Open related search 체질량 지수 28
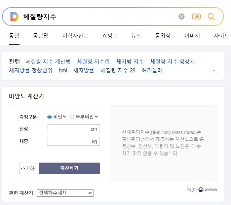 pos(118,70)
